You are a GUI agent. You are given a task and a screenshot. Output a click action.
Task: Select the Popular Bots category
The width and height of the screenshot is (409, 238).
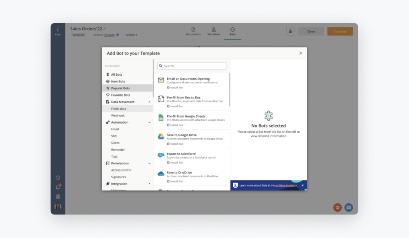(x=120, y=88)
